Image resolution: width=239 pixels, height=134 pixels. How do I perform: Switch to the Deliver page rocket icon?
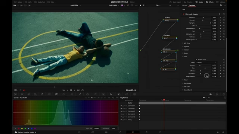click(160, 132)
